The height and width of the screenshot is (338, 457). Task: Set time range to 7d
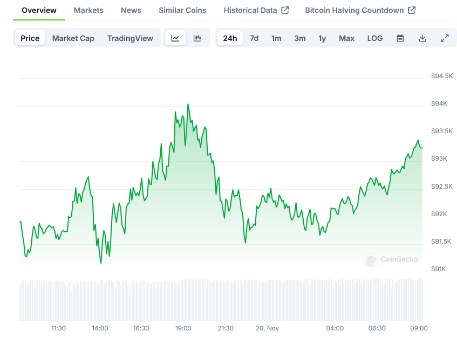(x=254, y=38)
